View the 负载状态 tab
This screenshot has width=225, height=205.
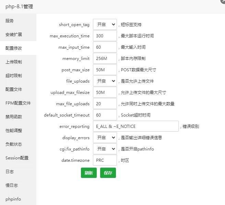(18, 144)
